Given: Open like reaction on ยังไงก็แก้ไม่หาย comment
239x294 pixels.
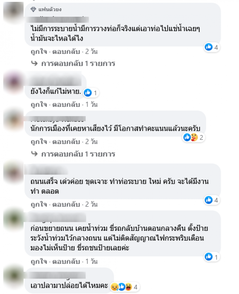Looking at the screenshot, I should (91, 93).
